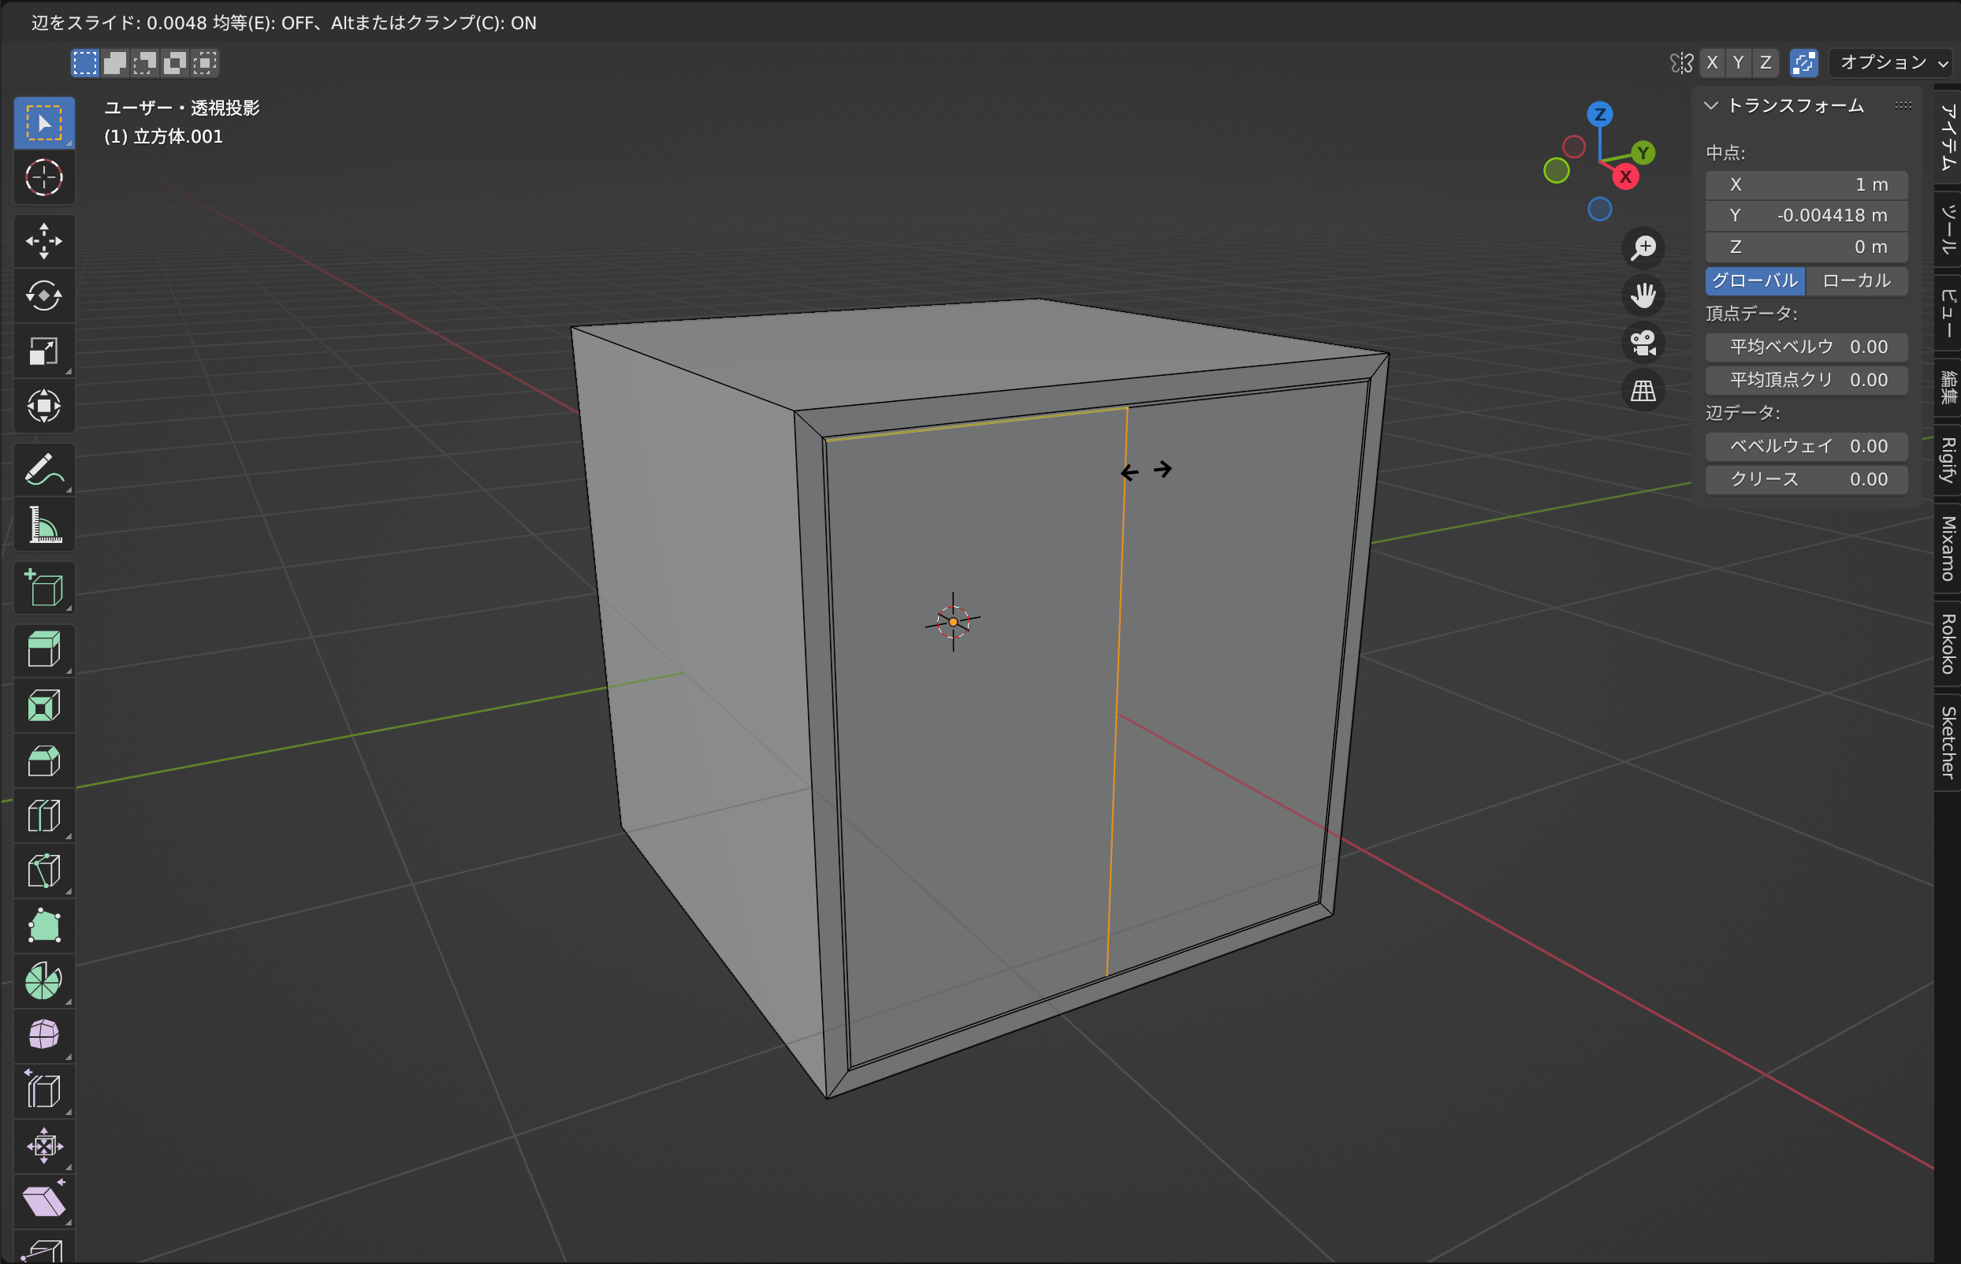Click the Y axis on navigation gizmo

(x=1643, y=153)
